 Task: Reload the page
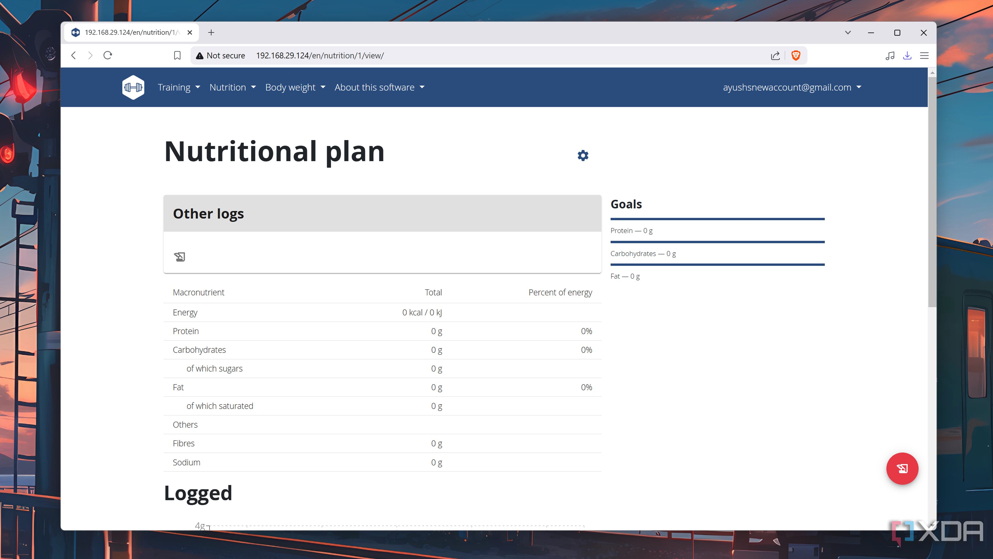[108, 56]
